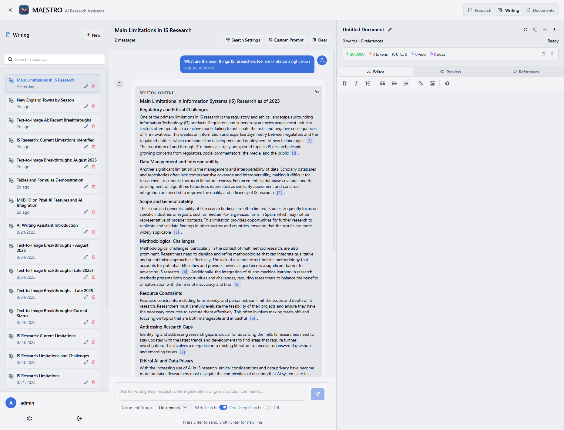
Task: Insert a numbered list in the editor
Action: (x=406, y=83)
